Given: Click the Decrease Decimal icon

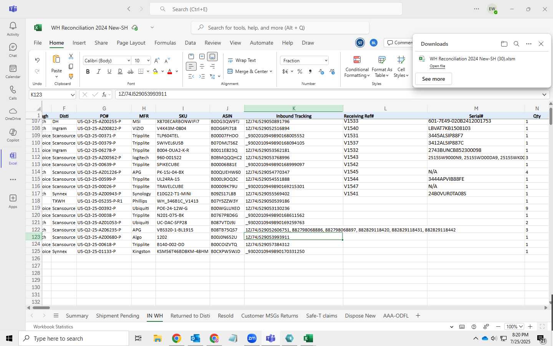Looking at the screenshot, I should pos(332,72).
